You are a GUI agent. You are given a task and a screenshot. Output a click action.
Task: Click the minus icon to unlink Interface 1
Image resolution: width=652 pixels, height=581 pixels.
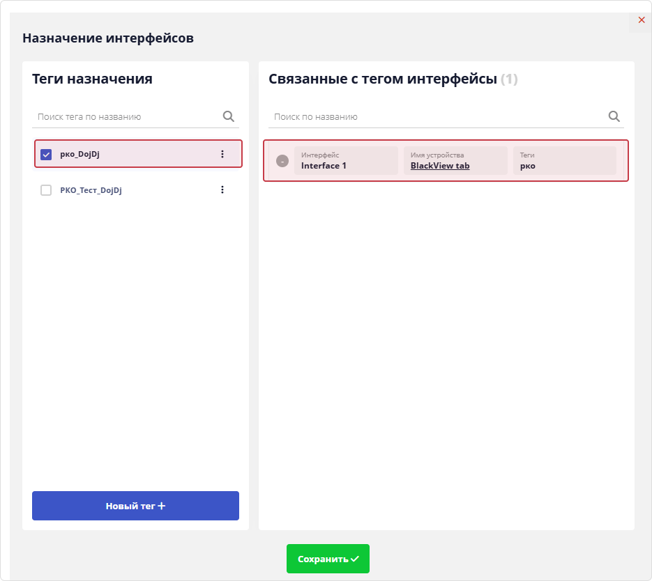pyautogui.click(x=282, y=160)
